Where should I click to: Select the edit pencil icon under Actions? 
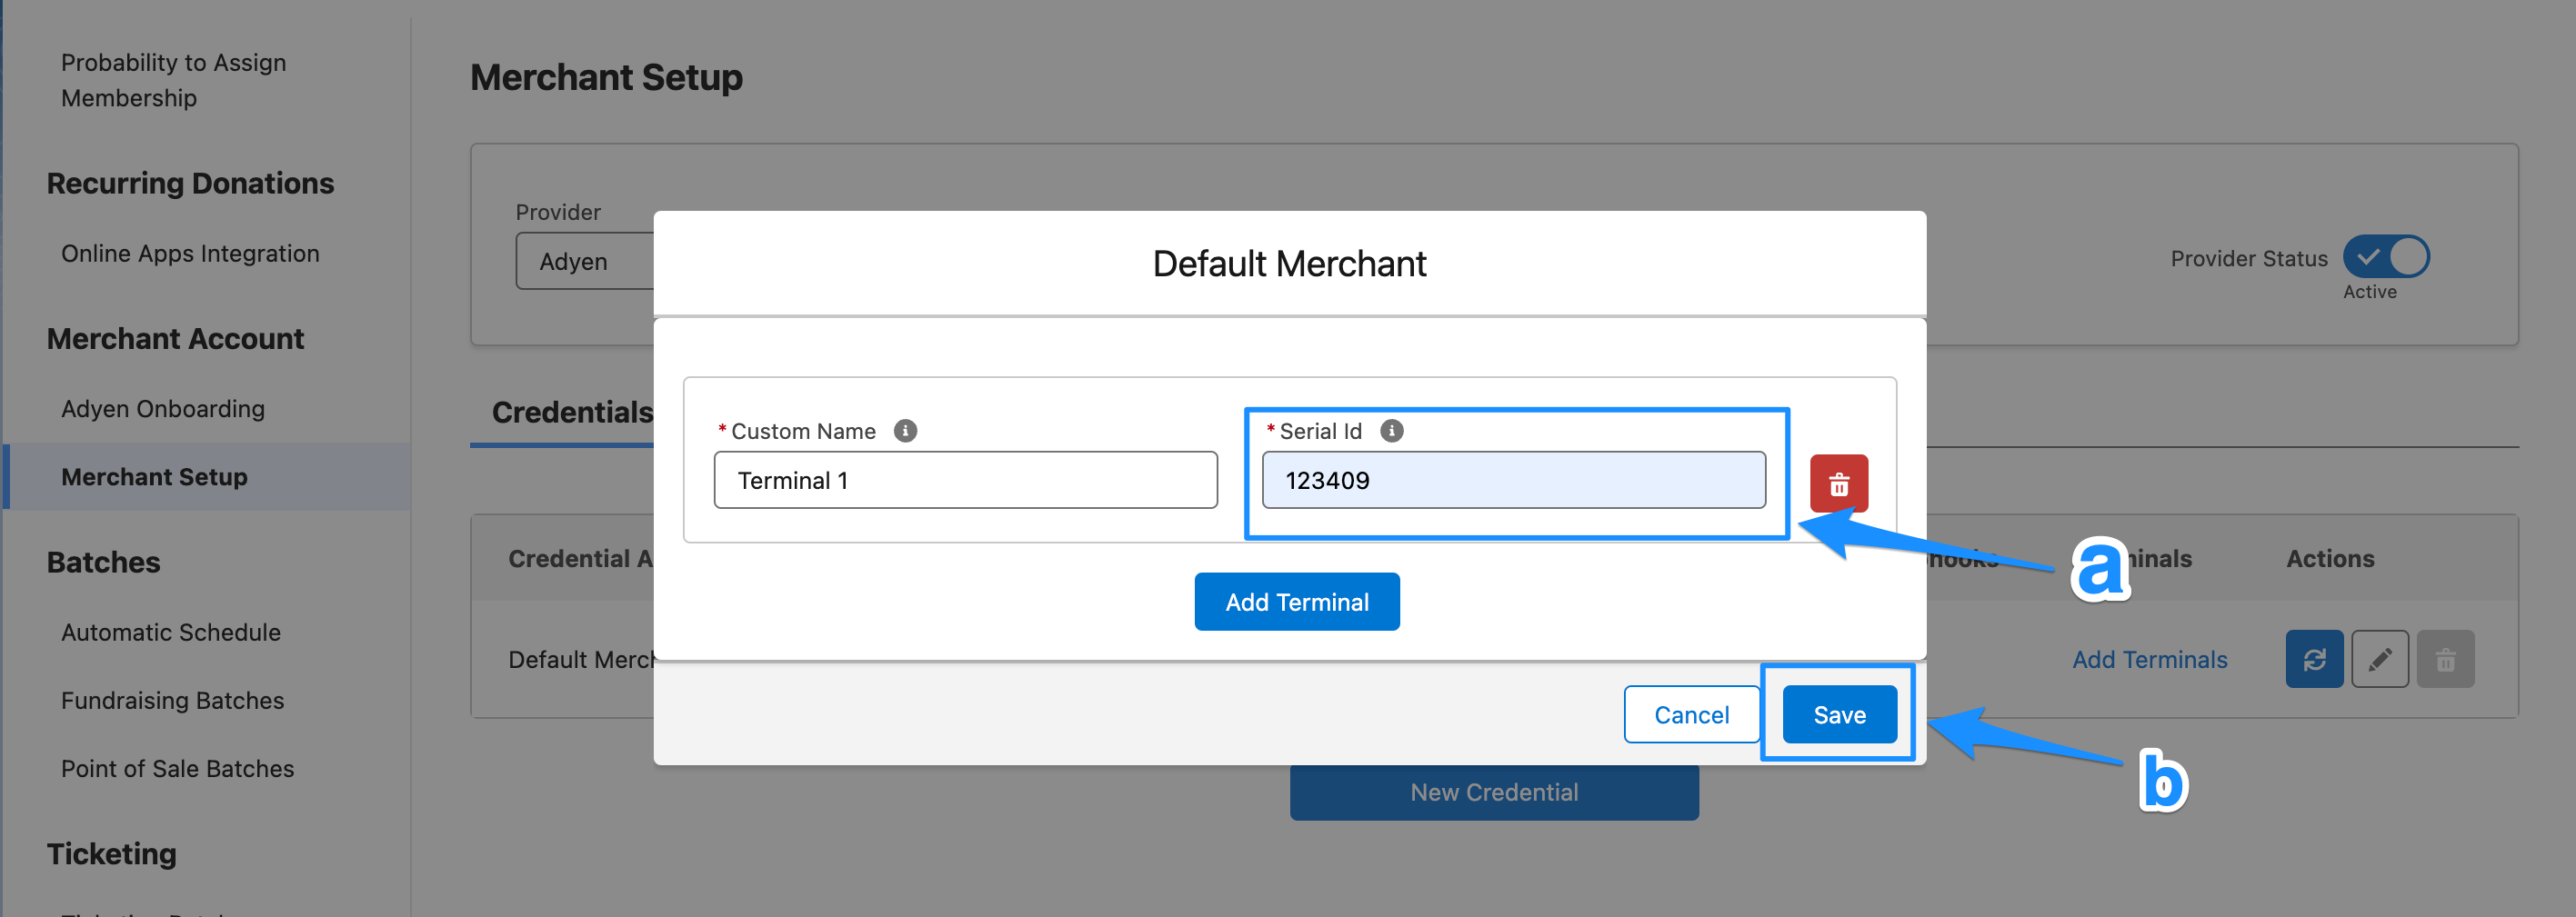tap(2381, 658)
